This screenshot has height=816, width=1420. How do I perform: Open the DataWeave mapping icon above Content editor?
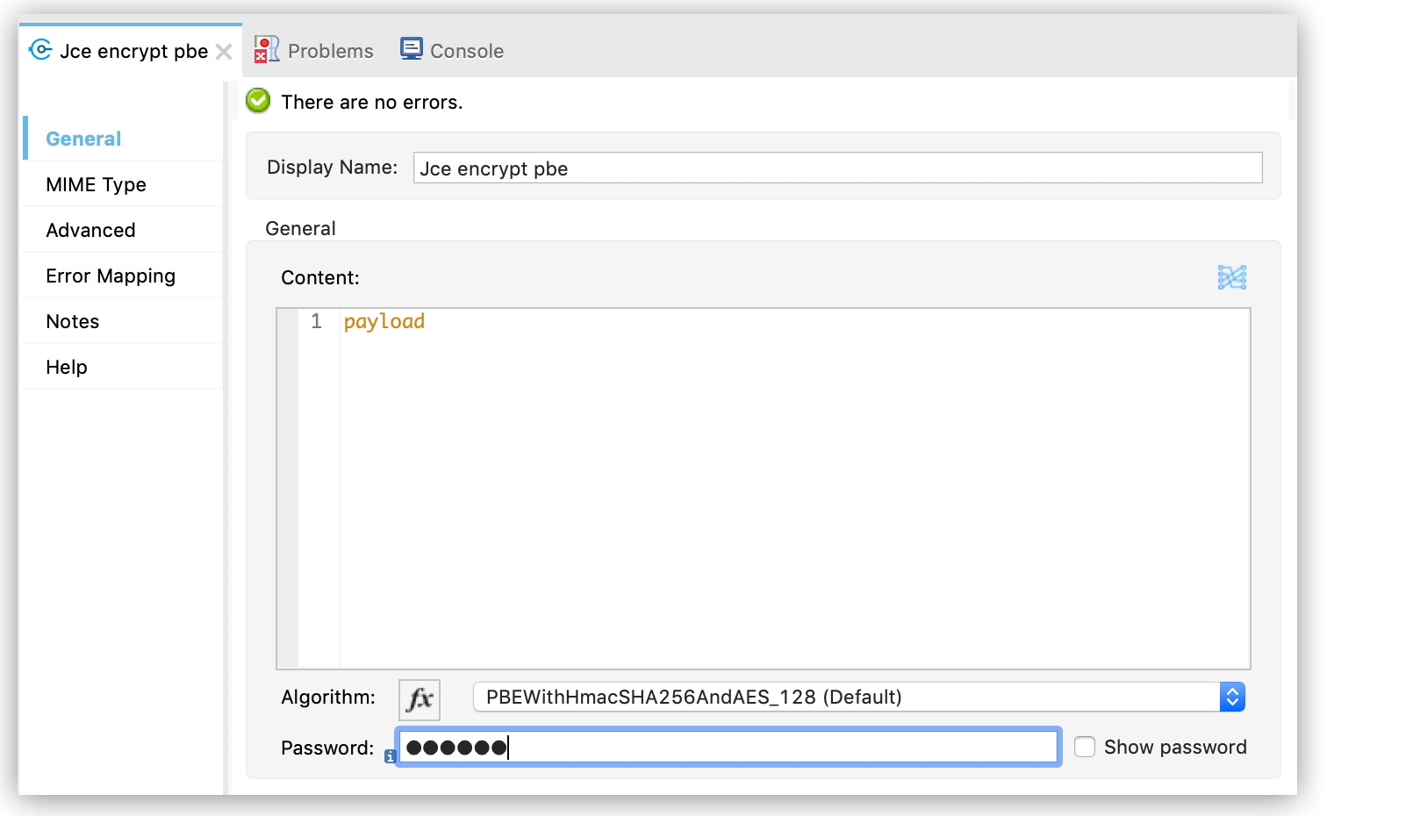coord(1231,277)
